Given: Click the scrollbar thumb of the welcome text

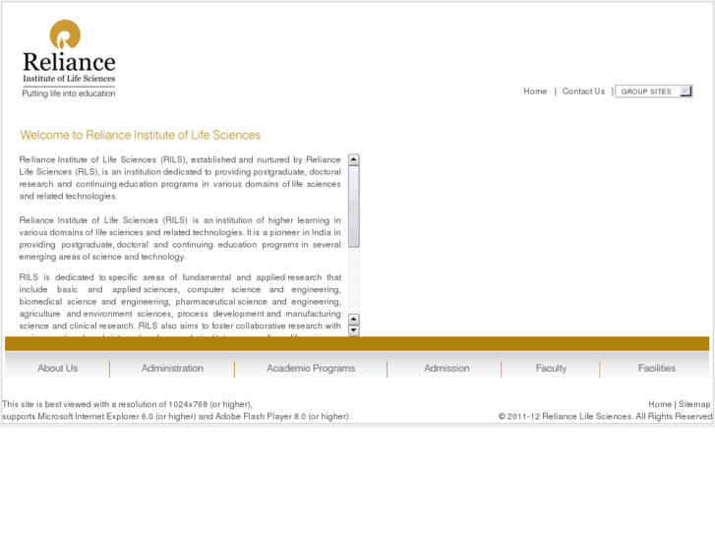Looking at the screenshot, I should tap(354, 207).
